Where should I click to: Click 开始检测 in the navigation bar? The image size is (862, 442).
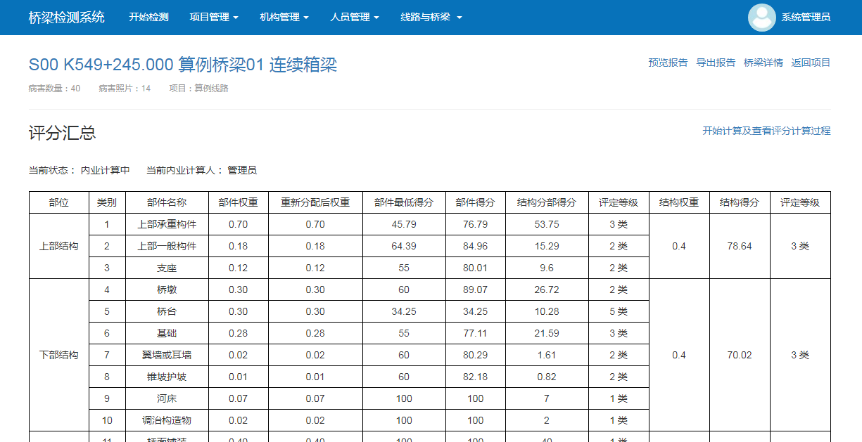148,17
